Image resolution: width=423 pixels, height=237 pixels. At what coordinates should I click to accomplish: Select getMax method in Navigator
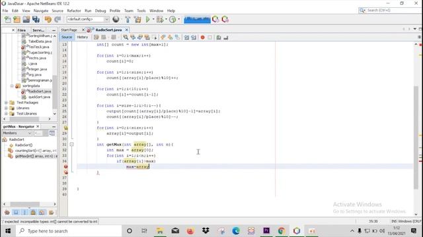[36, 156]
